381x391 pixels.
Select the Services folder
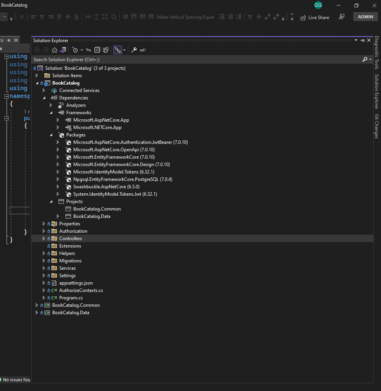(67, 268)
